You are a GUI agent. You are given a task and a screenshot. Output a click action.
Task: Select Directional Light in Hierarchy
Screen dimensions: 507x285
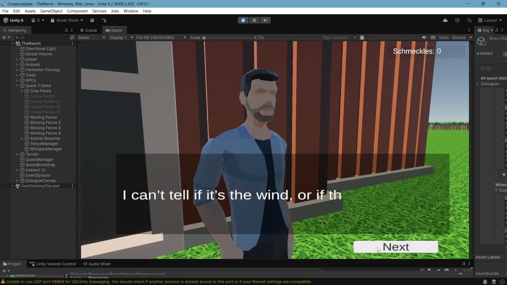point(41,49)
